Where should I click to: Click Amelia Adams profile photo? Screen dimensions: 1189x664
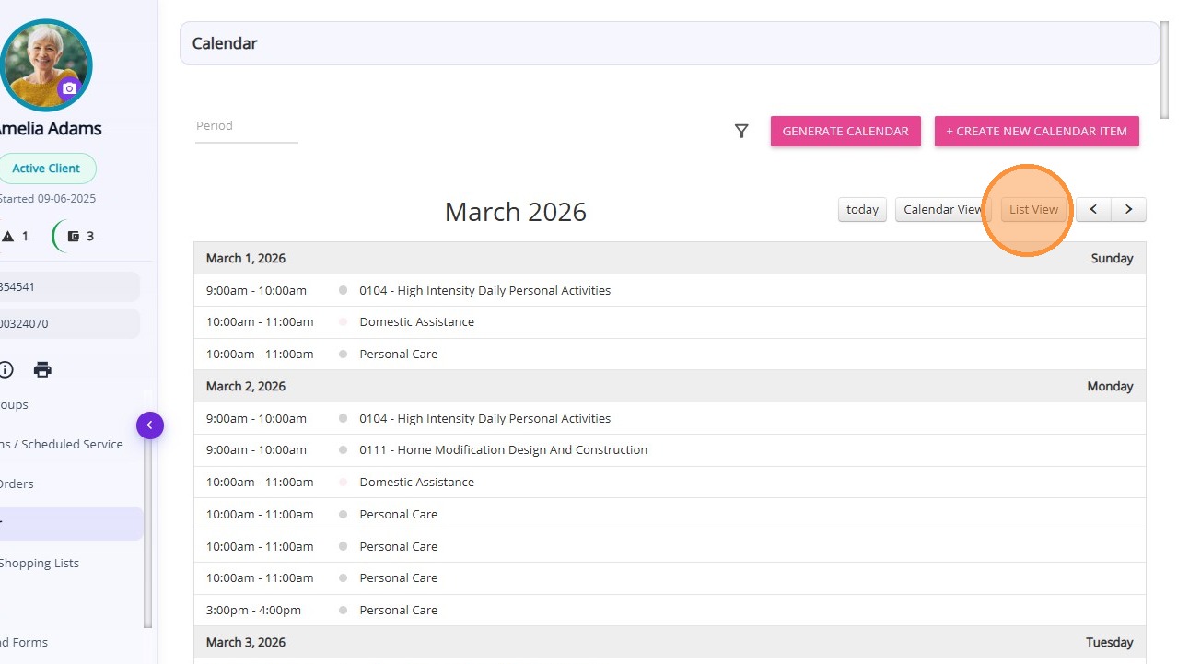pos(44,61)
